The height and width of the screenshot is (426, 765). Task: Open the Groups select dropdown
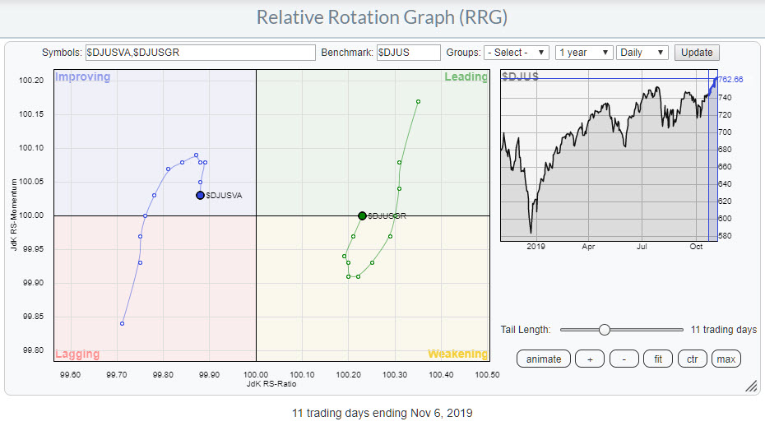tap(516, 53)
